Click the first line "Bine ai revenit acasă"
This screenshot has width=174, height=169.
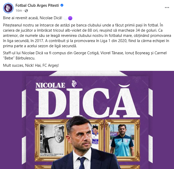pyautogui.click(x=33, y=18)
